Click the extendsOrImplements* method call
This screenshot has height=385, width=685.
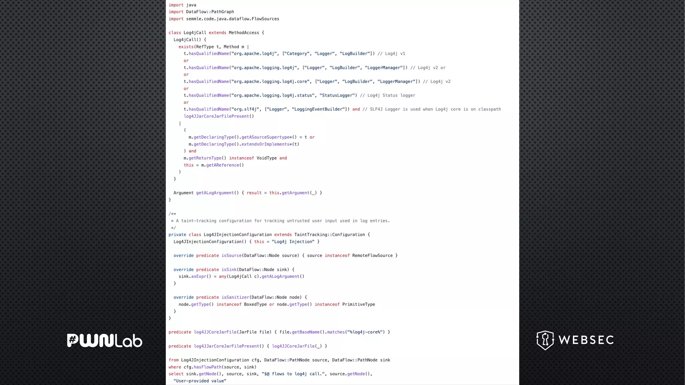(x=267, y=144)
